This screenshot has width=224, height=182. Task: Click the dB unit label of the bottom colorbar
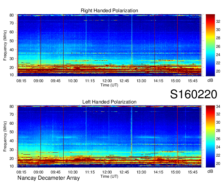210,171
